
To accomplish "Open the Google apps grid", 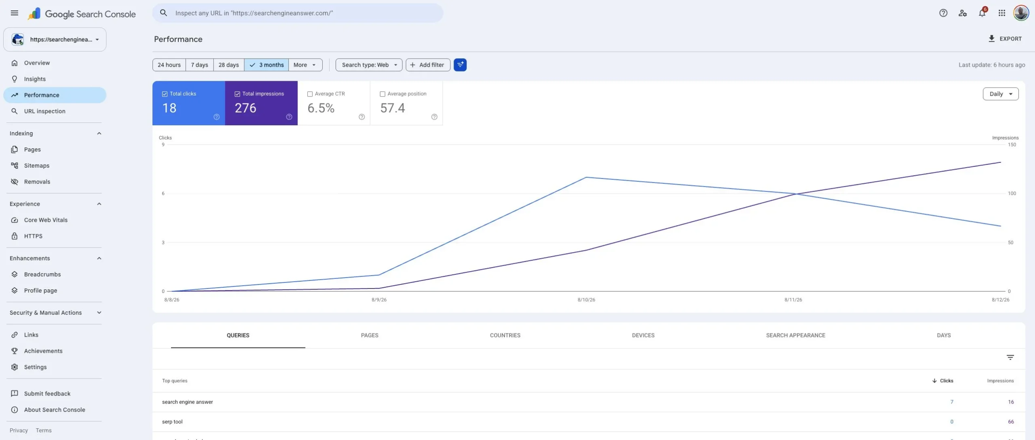I will click(1001, 13).
